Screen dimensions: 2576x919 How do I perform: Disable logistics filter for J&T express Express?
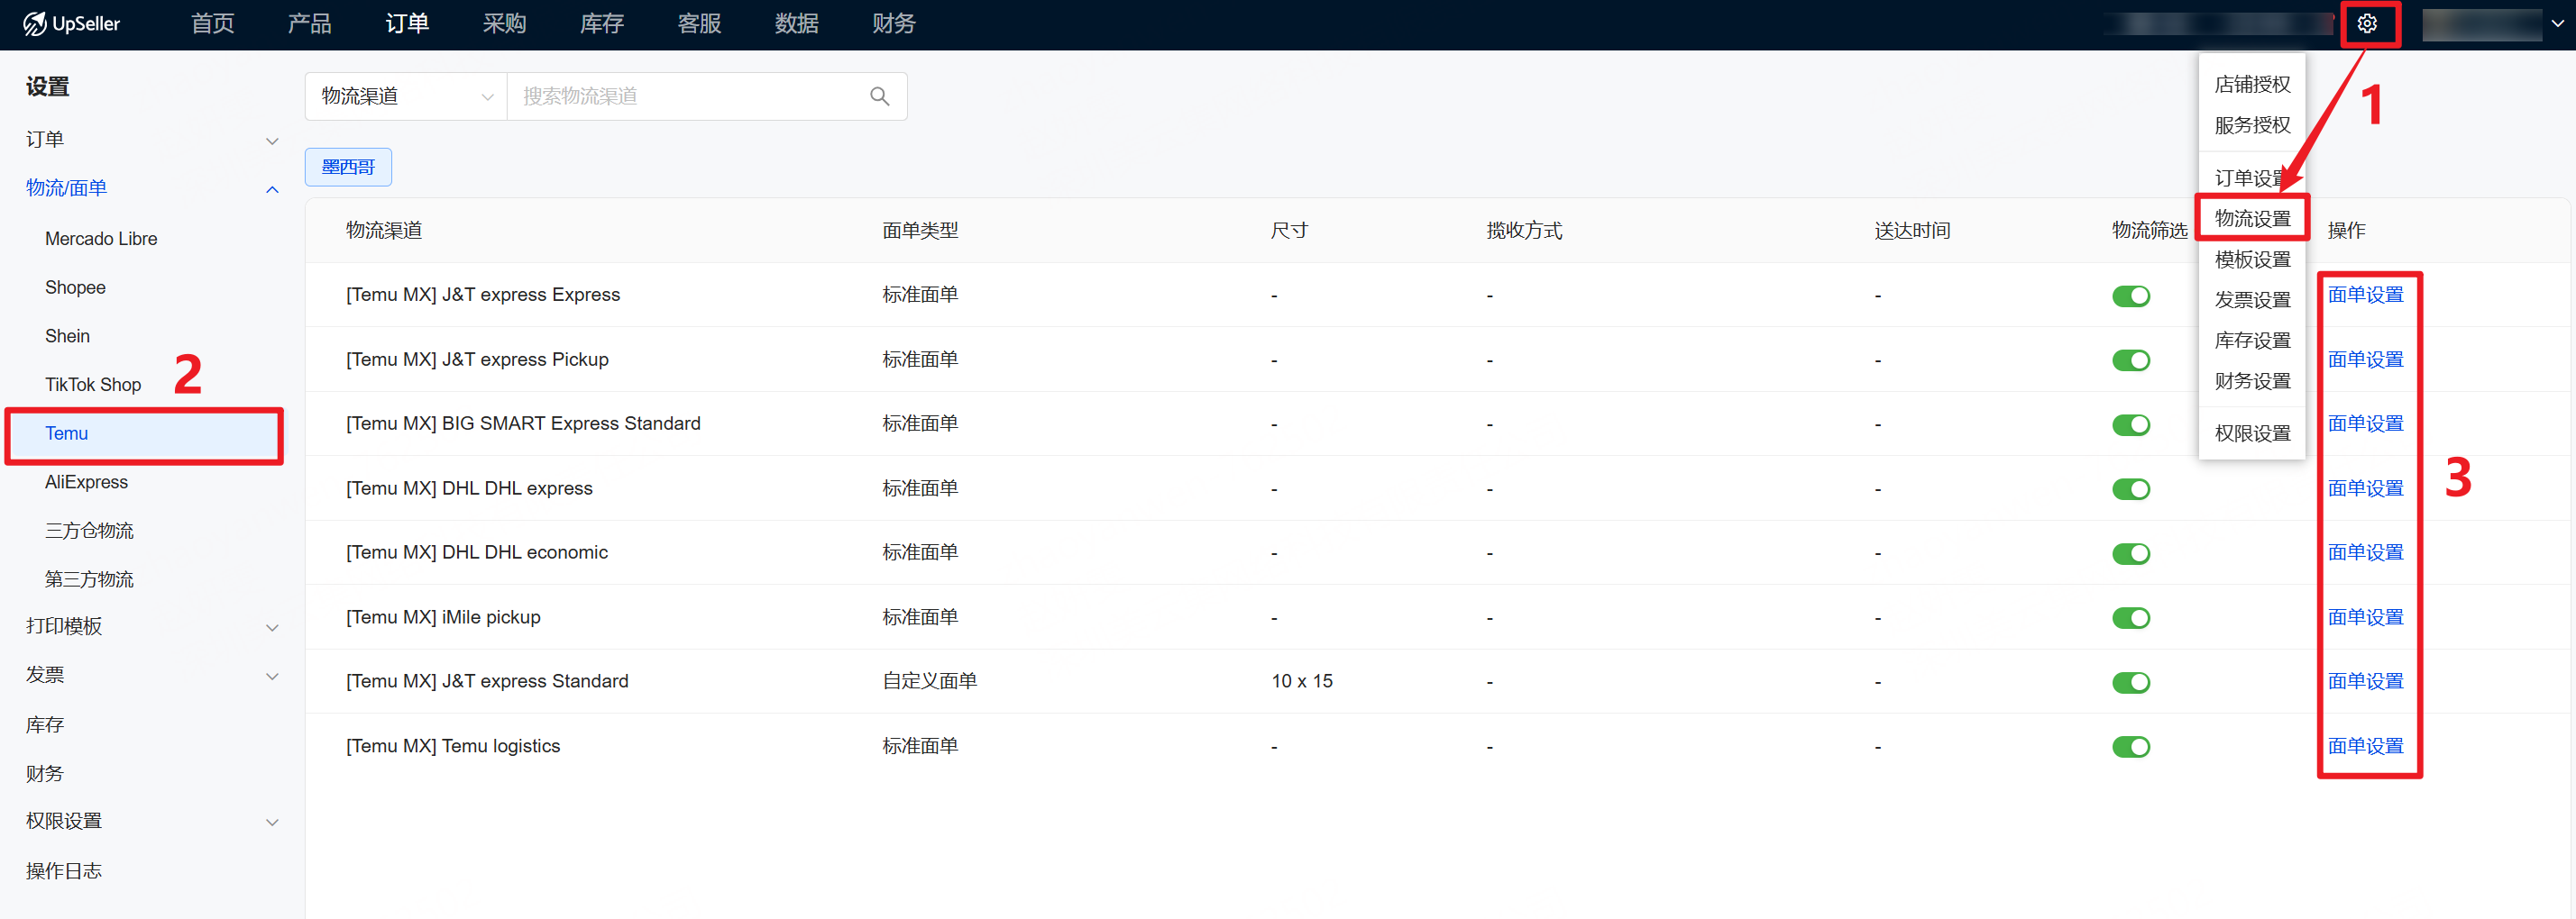(x=2130, y=296)
